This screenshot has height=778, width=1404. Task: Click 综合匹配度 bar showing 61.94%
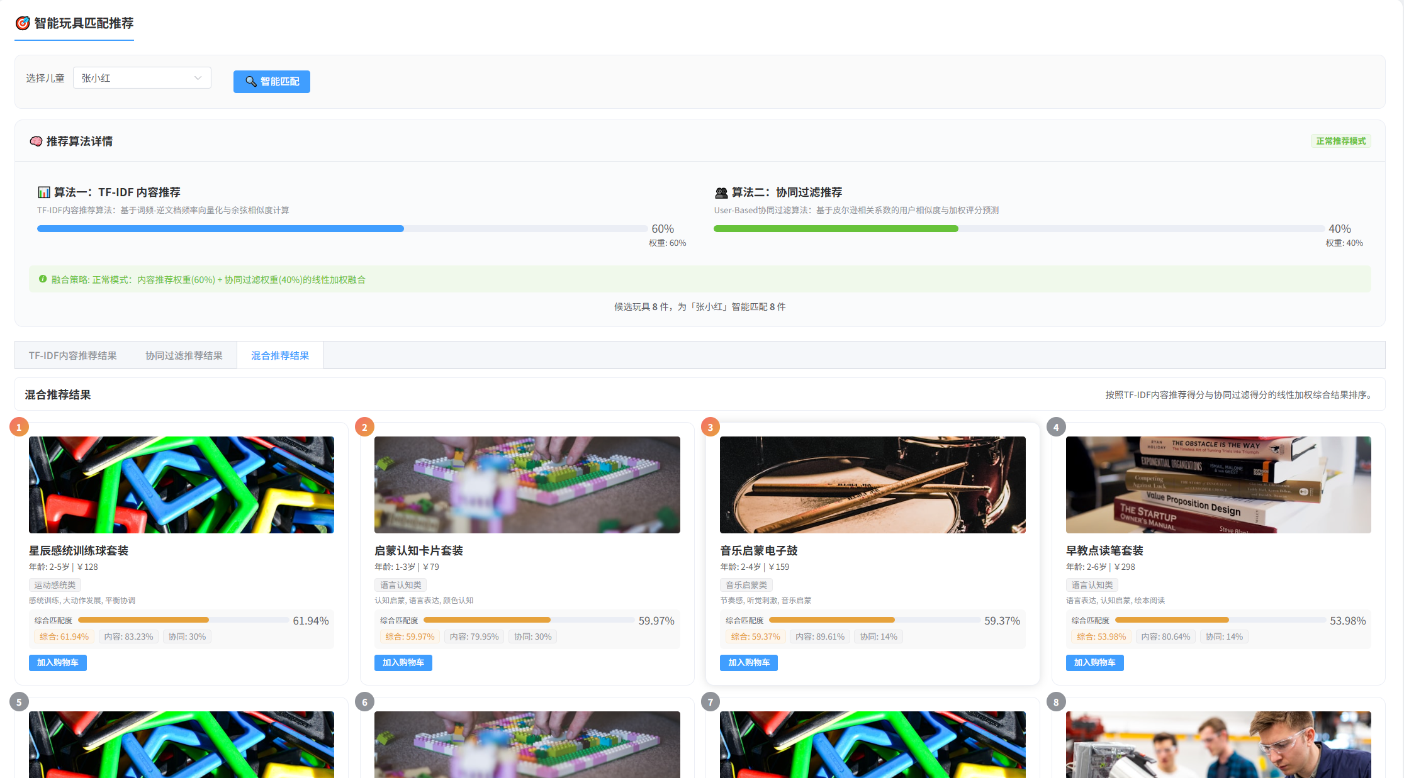click(184, 620)
